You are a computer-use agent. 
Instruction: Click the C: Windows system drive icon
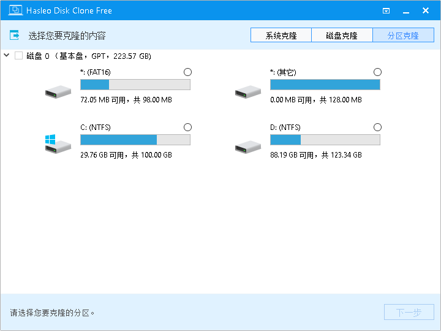58,144
